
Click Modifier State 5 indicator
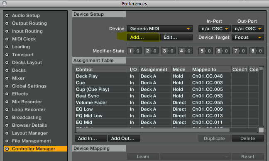click(206, 51)
